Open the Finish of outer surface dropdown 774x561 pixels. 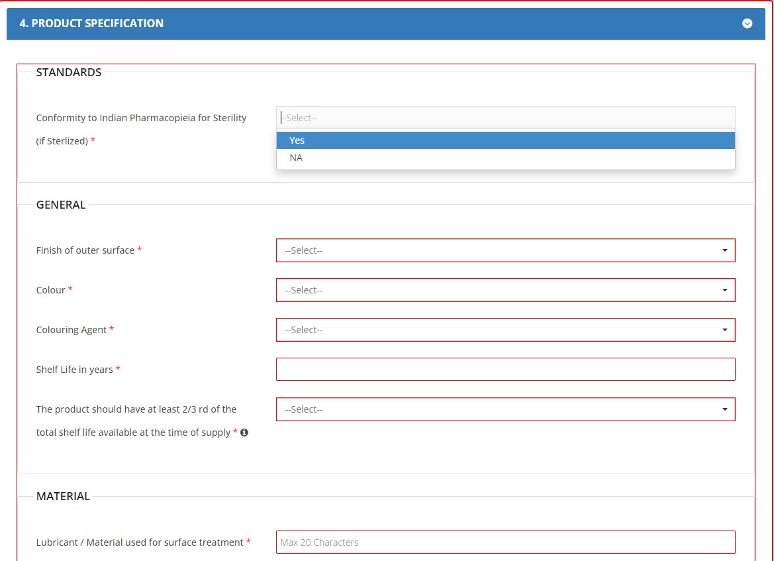pyautogui.click(x=505, y=250)
